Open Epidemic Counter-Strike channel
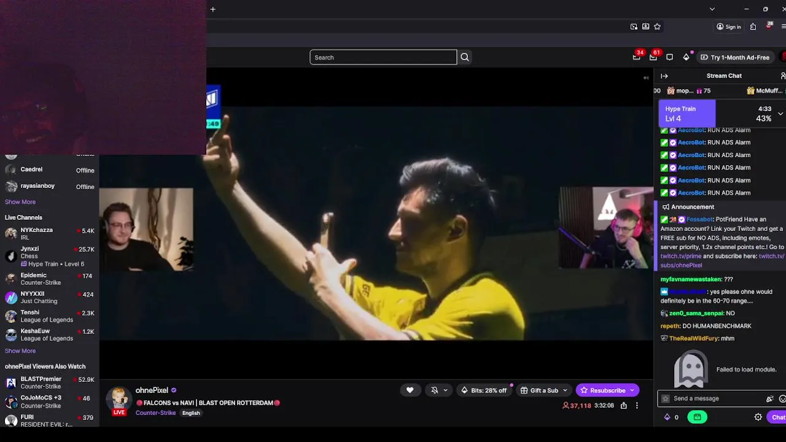The width and height of the screenshot is (786, 442). click(x=49, y=279)
